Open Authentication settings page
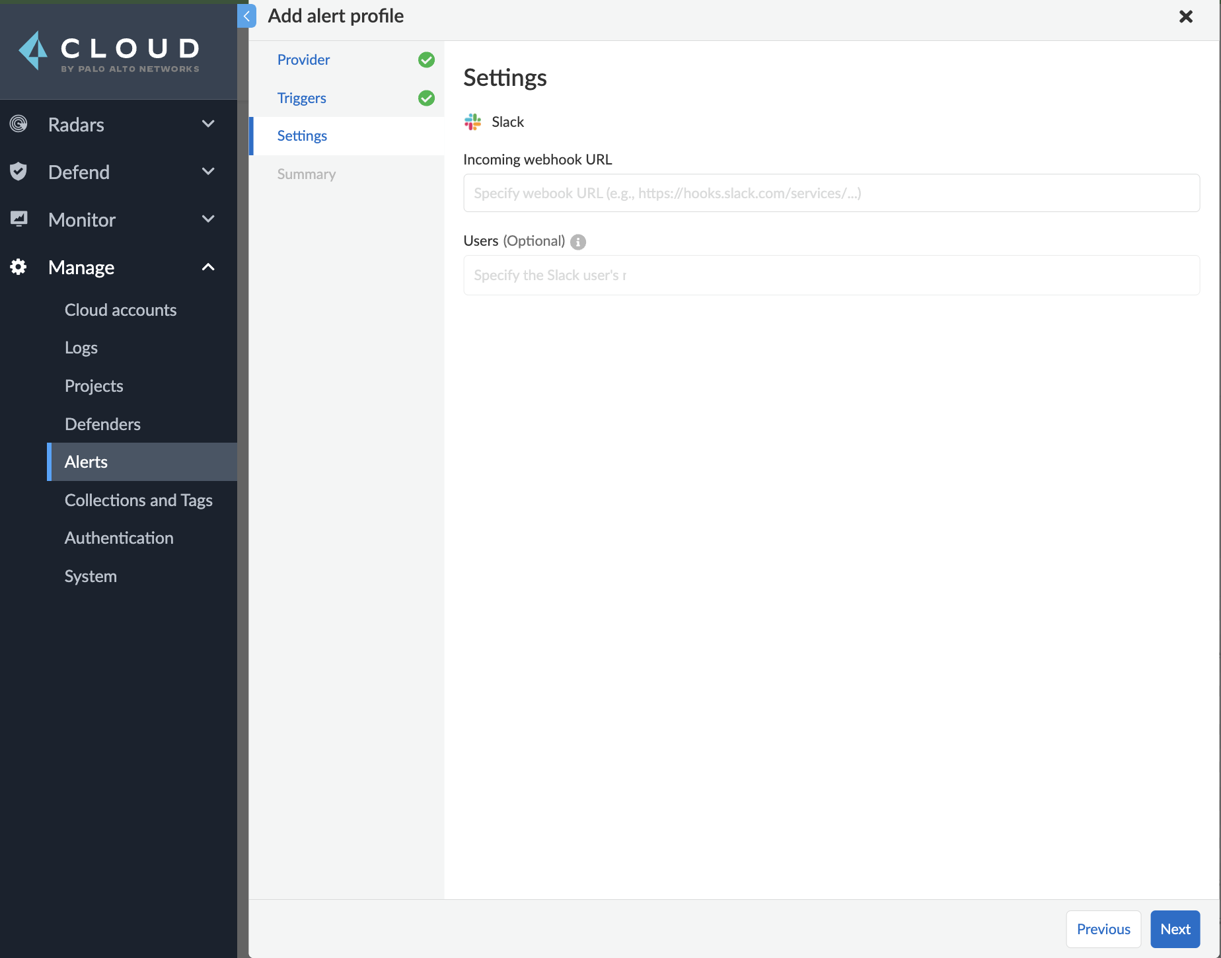This screenshot has height=958, width=1221. (x=120, y=538)
